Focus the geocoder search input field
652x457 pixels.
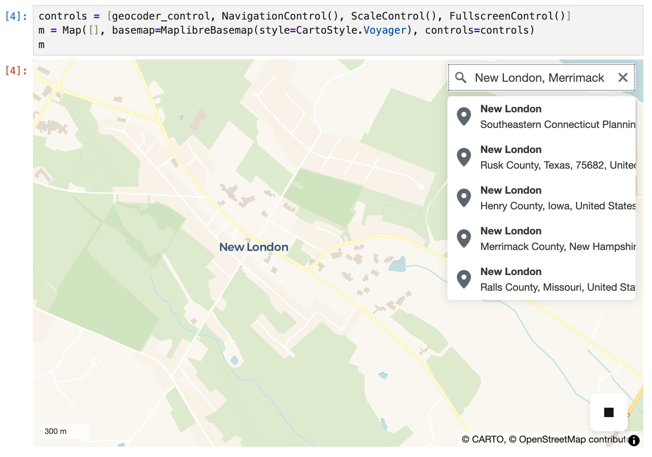[x=539, y=77]
